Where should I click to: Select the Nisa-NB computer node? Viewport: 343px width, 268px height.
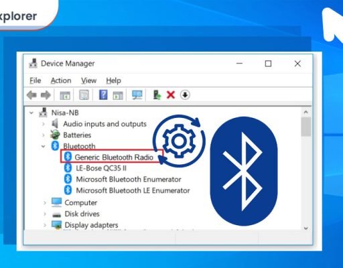tap(65, 113)
